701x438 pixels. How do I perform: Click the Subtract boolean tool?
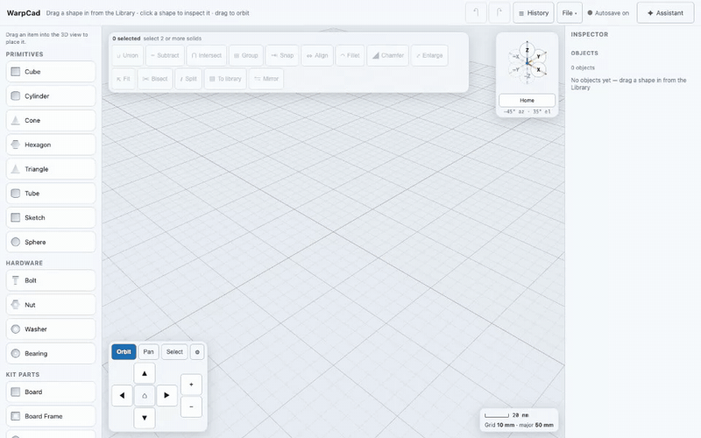click(165, 55)
